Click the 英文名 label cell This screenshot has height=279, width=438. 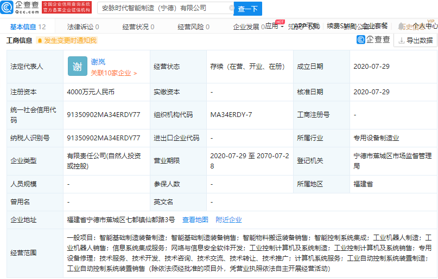[x=178, y=202]
